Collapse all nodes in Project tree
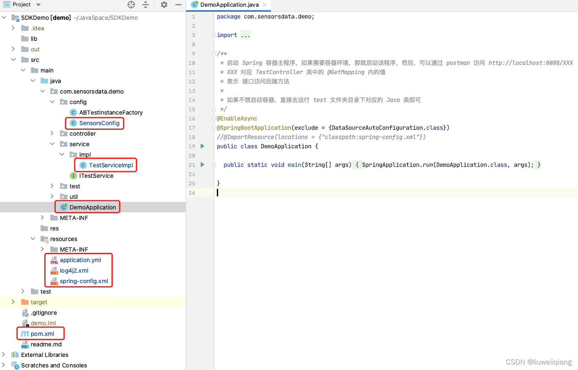578x370 pixels. tap(146, 5)
